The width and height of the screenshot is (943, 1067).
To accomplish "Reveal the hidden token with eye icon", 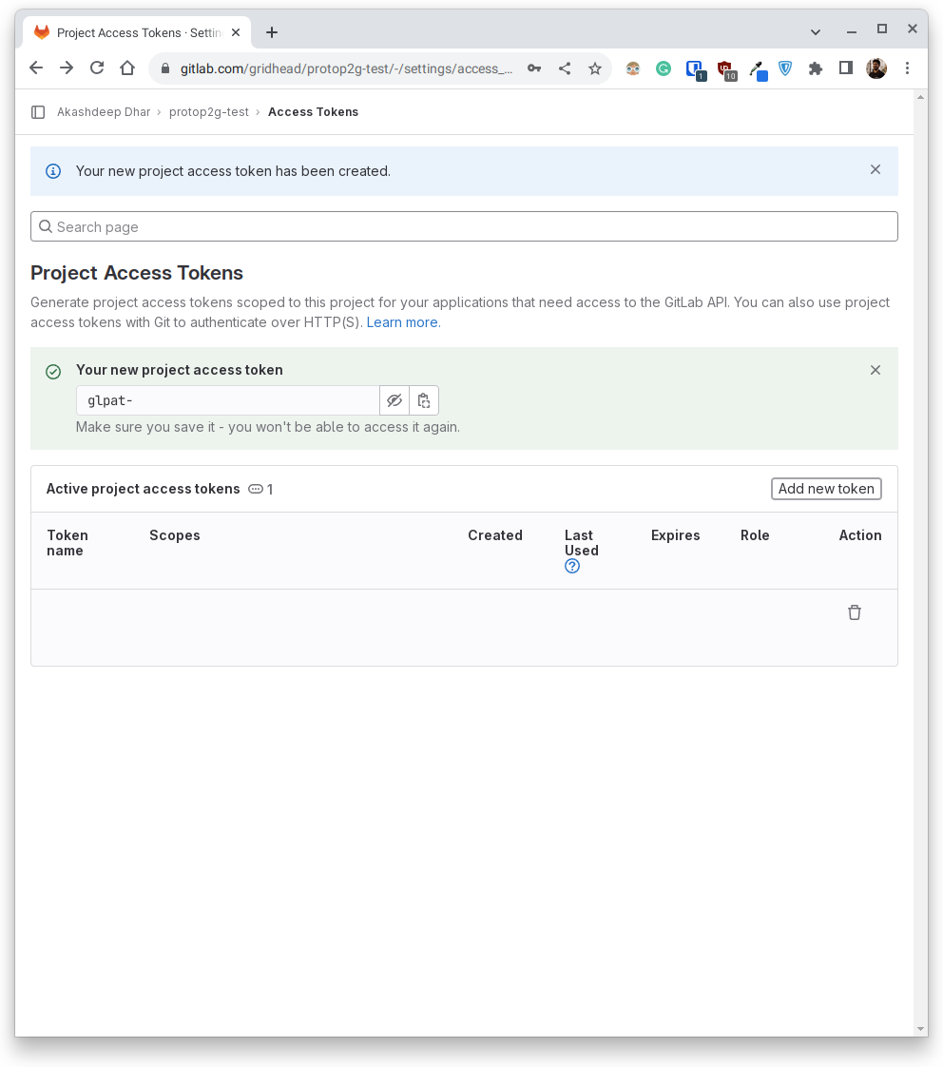I will click(395, 400).
